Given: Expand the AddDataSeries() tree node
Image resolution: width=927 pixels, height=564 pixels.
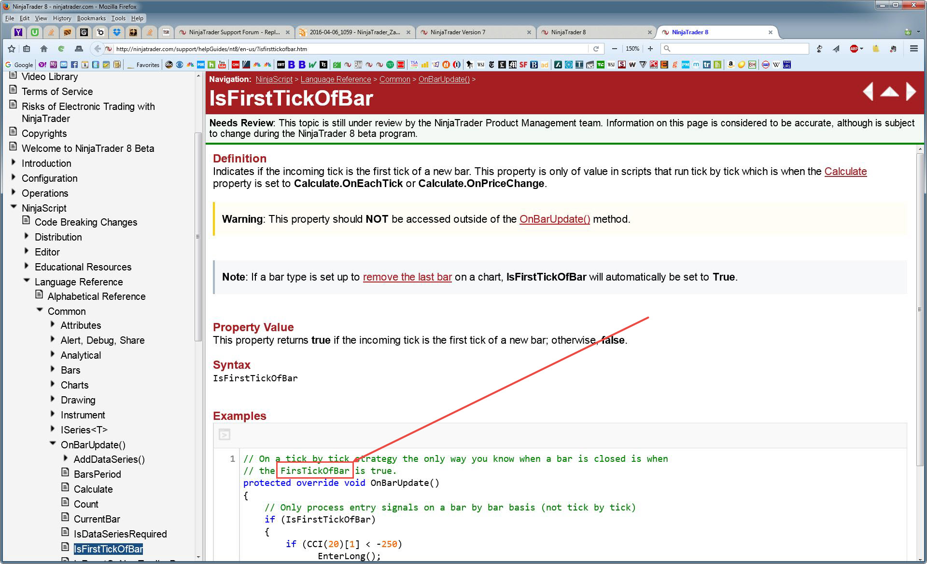Looking at the screenshot, I should coord(66,458).
